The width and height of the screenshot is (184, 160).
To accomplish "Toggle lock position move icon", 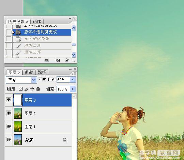I will point(32,89).
